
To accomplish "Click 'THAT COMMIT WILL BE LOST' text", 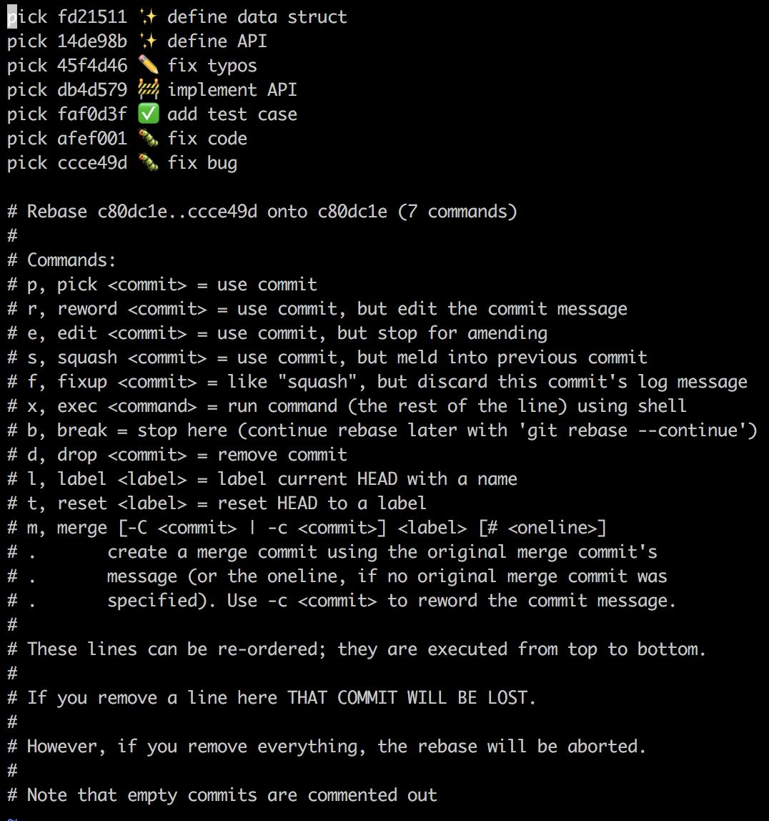I will point(411,698).
